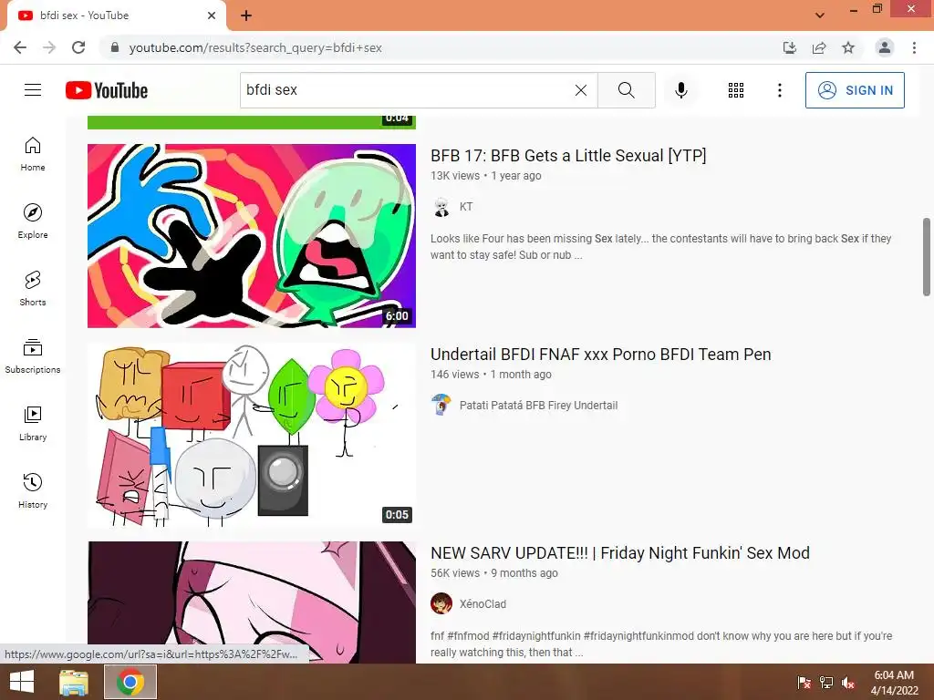Viewport: 934px width, 700px height.
Task: Click the page vertical scrollbar thumb
Action: [927, 256]
